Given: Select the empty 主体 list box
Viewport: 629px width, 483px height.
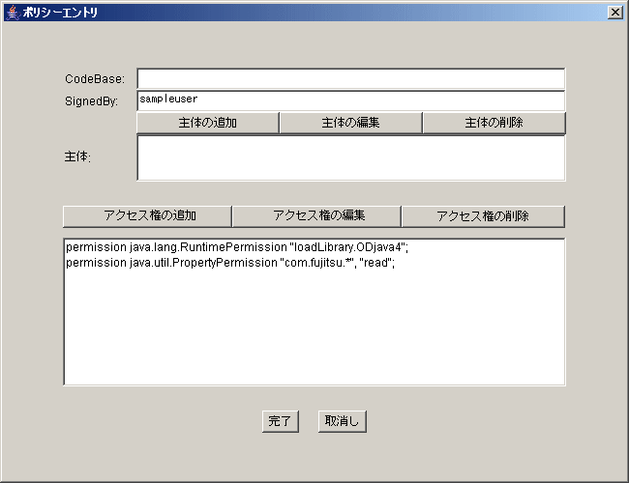Looking at the screenshot, I should (x=350, y=157).
